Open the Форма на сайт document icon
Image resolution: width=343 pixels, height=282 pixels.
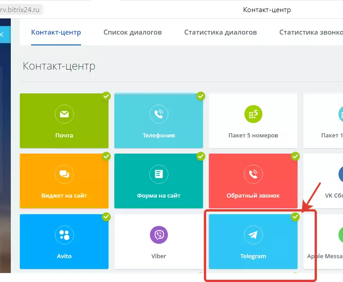point(159,174)
